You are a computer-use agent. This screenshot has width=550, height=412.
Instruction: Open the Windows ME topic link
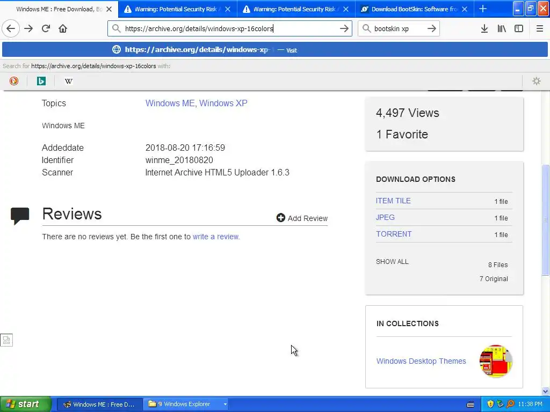click(171, 103)
